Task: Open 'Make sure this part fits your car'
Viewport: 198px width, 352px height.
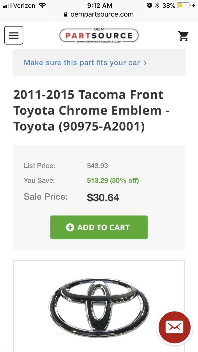Action: tap(82, 62)
